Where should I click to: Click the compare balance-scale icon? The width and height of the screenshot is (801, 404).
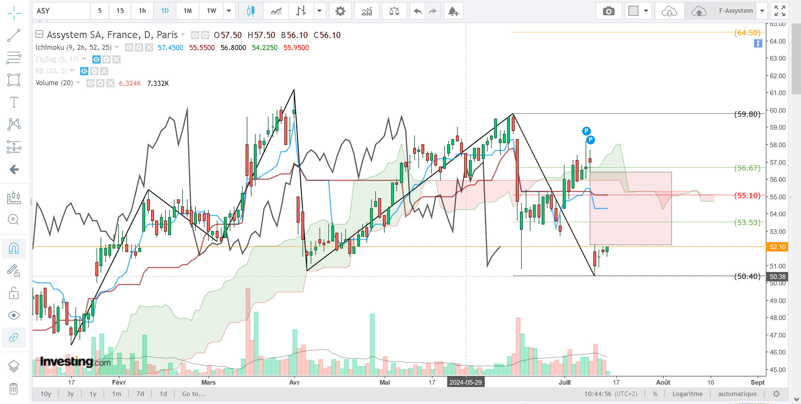click(x=394, y=11)
